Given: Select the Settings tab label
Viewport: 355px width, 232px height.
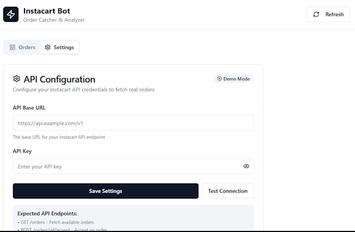Looking at the screenshot, I should click(64, 47).
